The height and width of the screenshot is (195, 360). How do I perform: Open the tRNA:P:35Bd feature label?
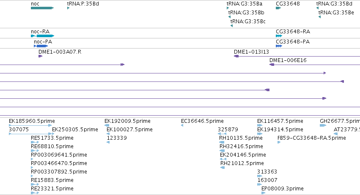coord(83,4)
